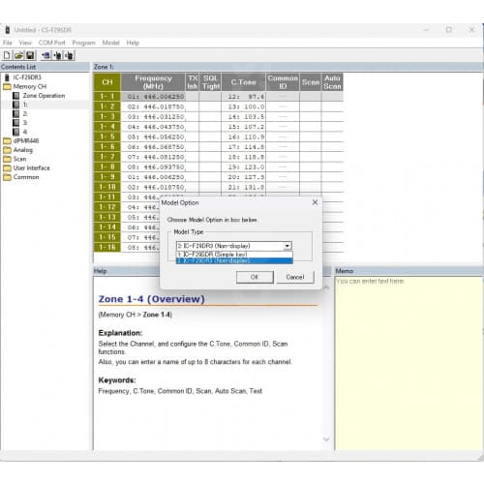The width and height of the screenshot is (484, 484).
Task: Click the icon beside zone 1: in the tree
Action: [16, 105]
